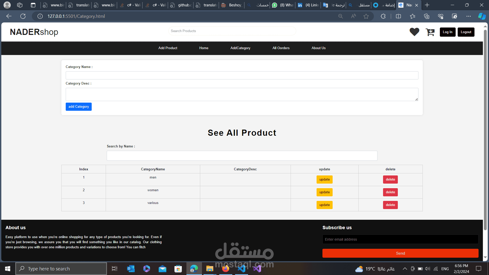The image size is (489, 275).
Task: Open Copilot sidebar icon
Action: tap(482, 16)
